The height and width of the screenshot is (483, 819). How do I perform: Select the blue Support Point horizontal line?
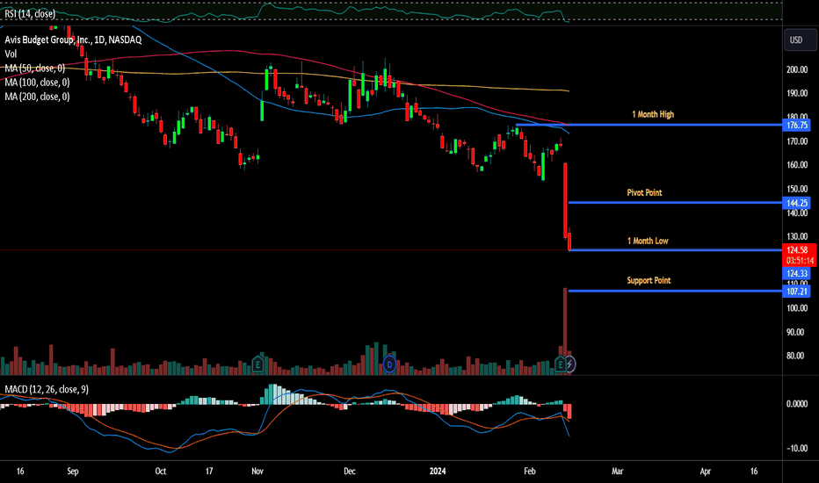676,291
